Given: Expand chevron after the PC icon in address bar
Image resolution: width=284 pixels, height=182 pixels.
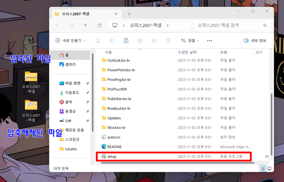Looking at the screenshot, I should [x=124, y=25].
